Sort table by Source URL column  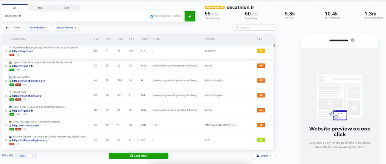click(x=17, y=39)
